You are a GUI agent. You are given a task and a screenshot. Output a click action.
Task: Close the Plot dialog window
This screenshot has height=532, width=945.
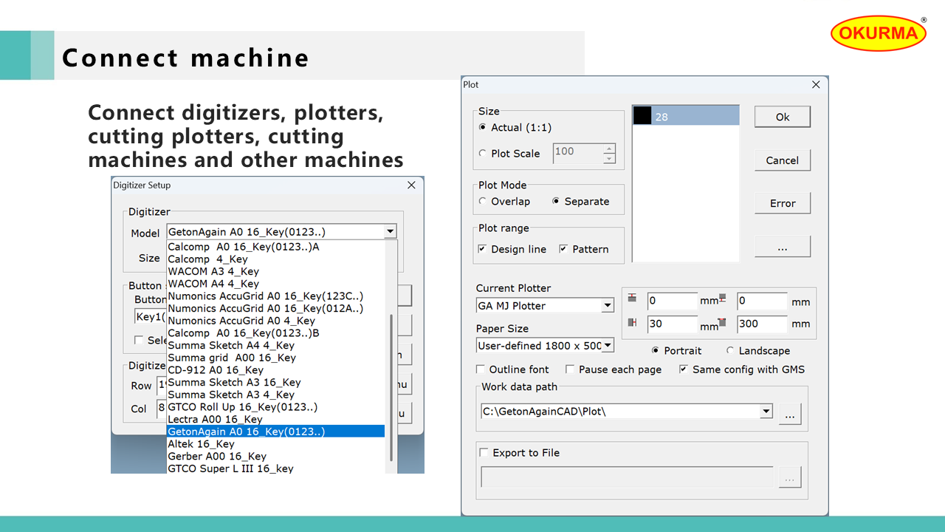coord(816,85)
